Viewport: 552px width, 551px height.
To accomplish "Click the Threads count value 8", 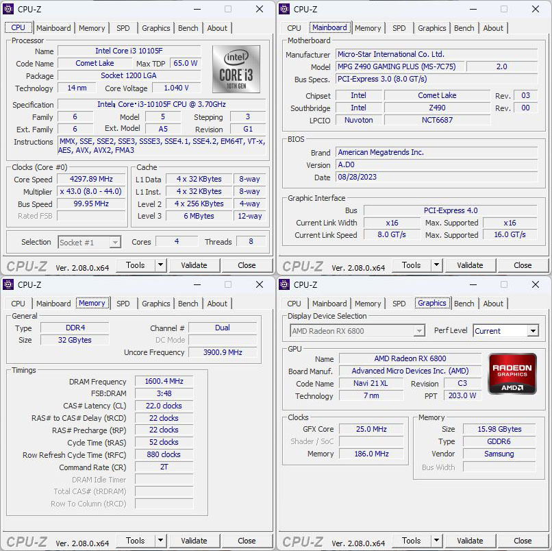I will [251, 242].
